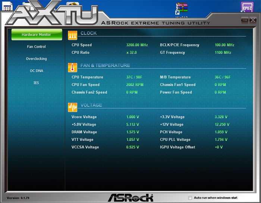
Task: Select the Hardware Monitor tab
Action: pos(36,35)
